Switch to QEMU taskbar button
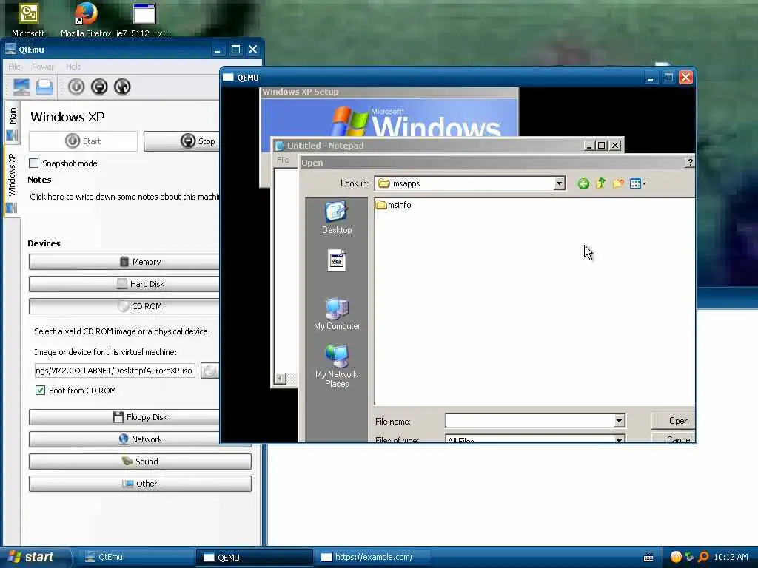 point(255,557)
